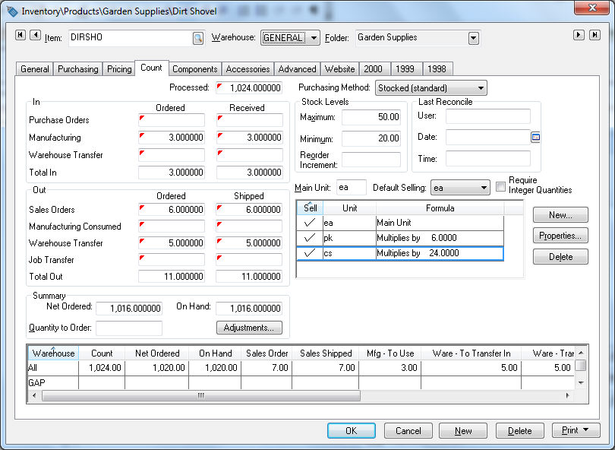Expand the Folder dropdown showing Garden Supplies
Viewport: 615px width, 450px height.
tap(474, 38)
